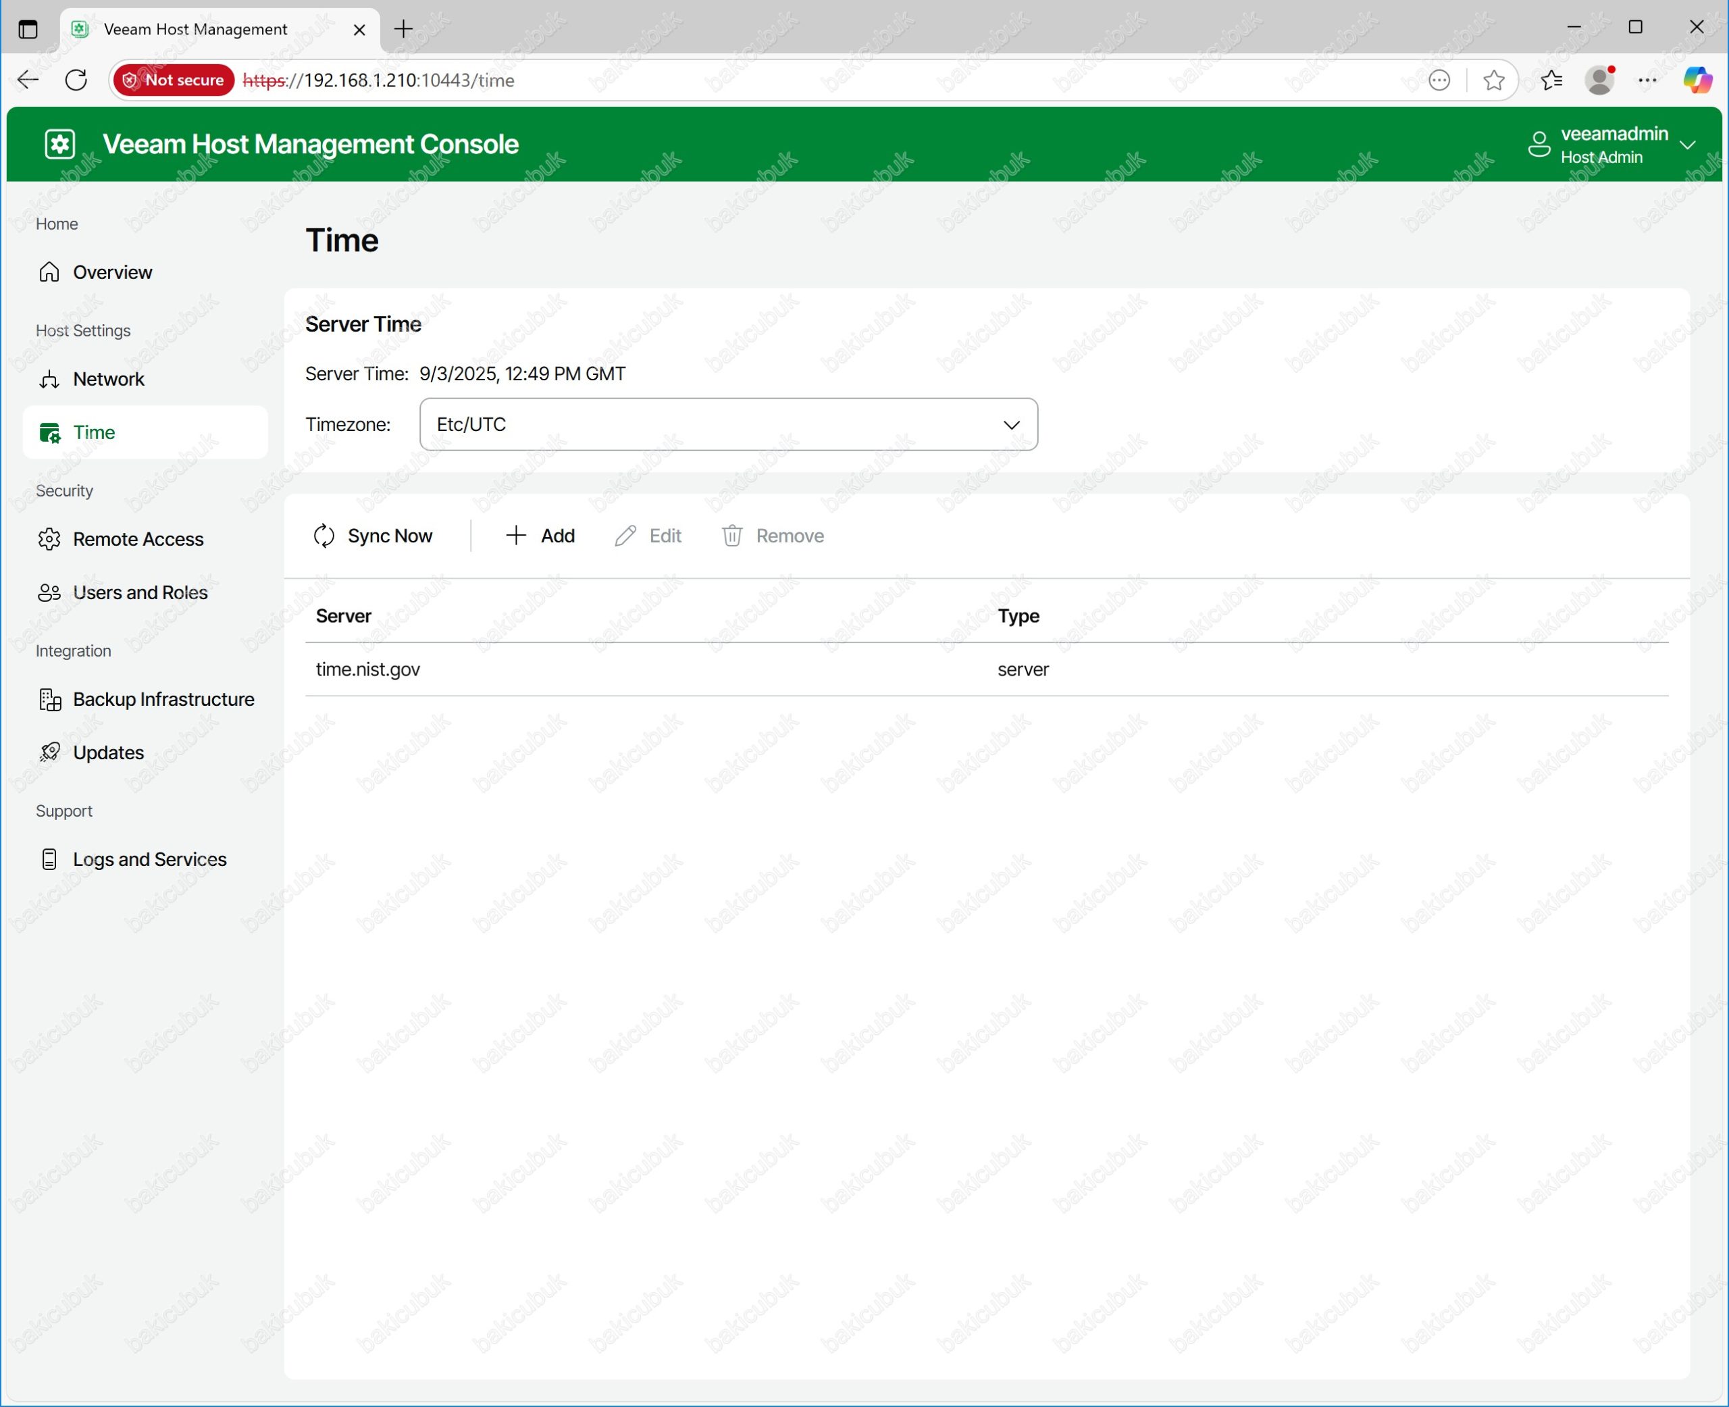
Task: Click the Veeam gear logo icon in header
Action: tap(60, 145)
